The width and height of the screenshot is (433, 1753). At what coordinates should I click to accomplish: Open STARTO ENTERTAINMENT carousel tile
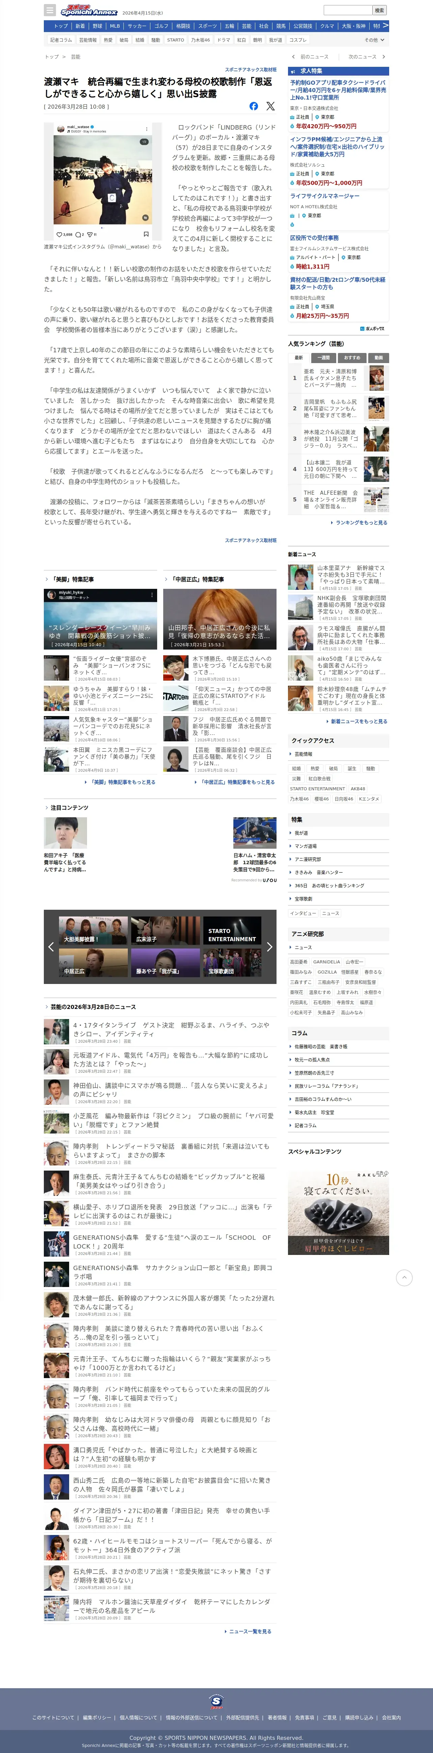pyautogui.click(x=232, y=930)
